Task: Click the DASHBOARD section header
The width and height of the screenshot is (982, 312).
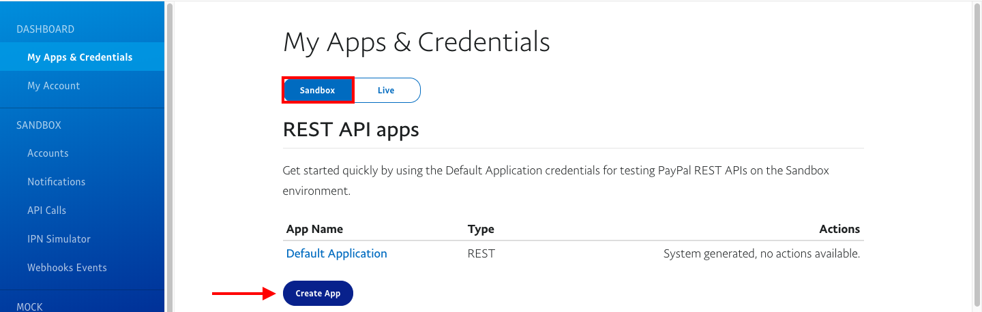Action: 45,29
